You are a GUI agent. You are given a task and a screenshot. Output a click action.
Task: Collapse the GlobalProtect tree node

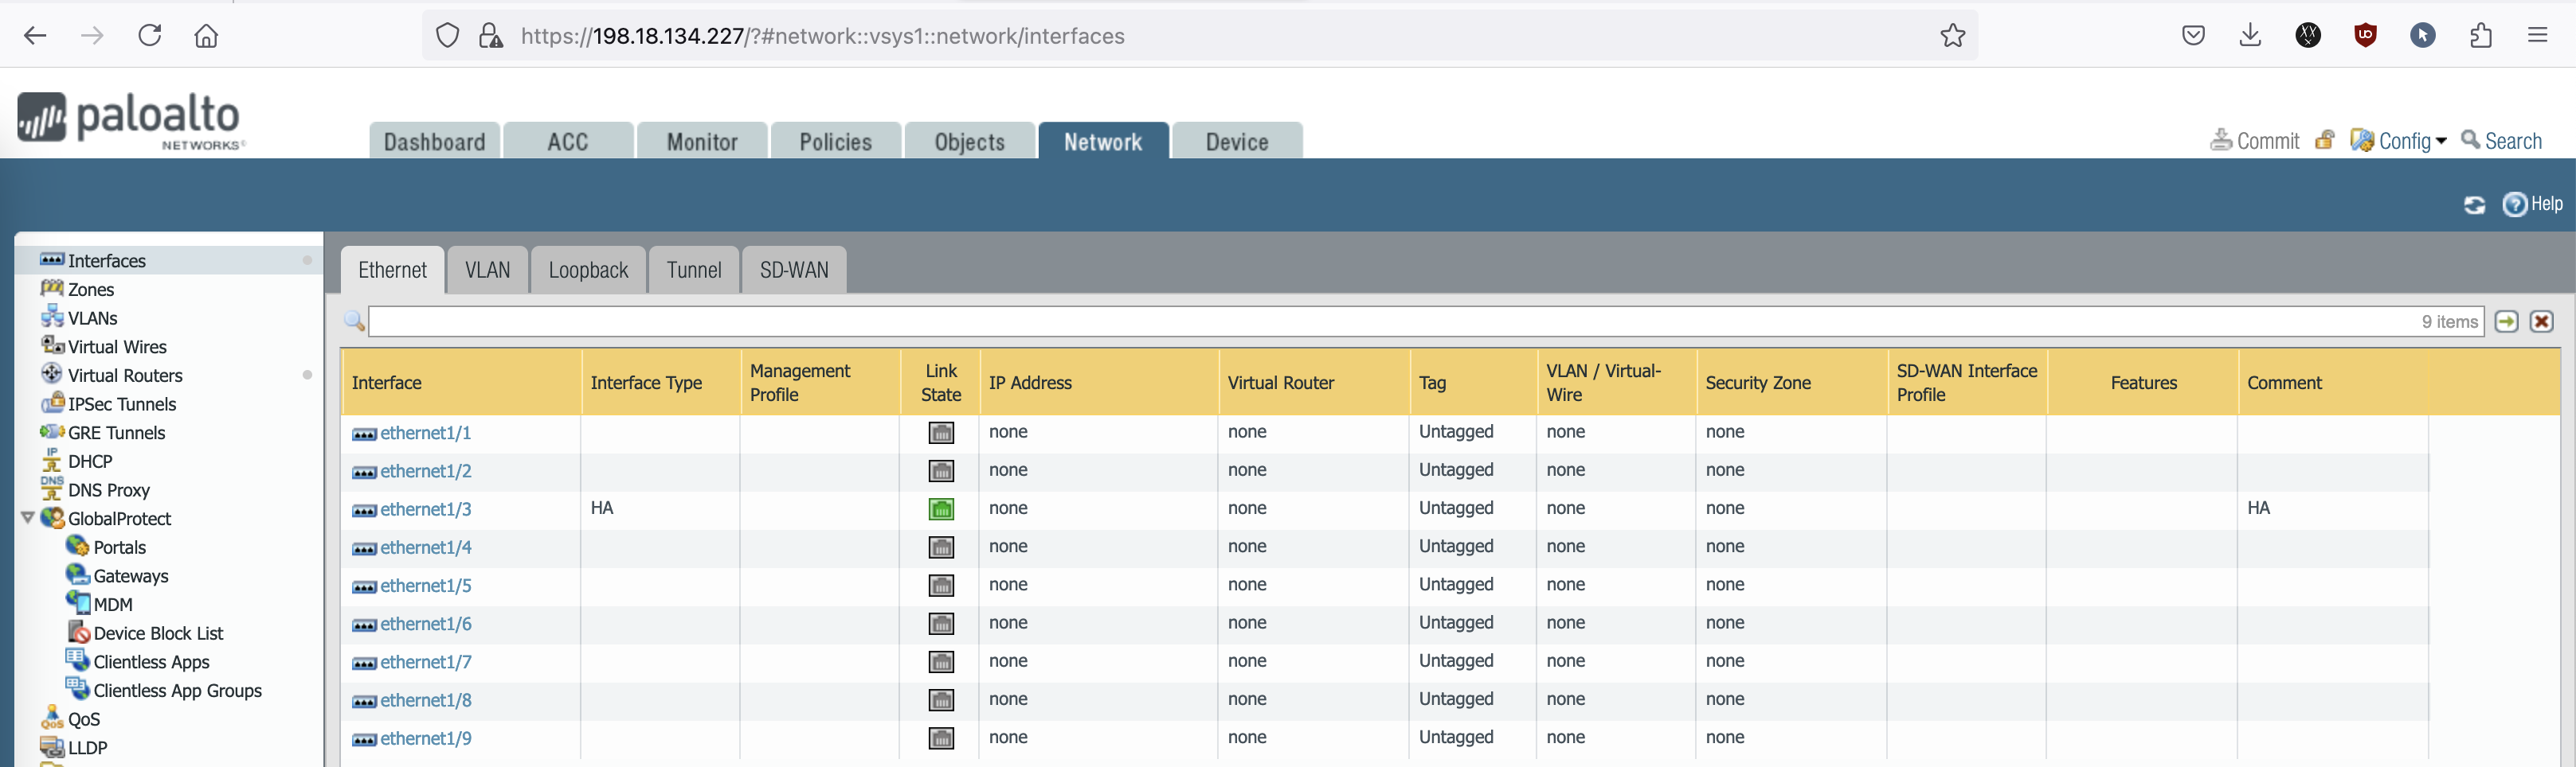click(28, 518)
